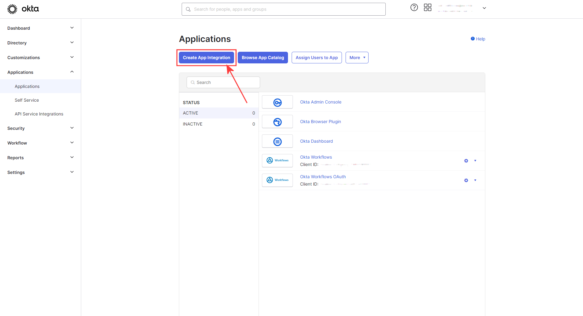Click the applications list Search field
The image size is (583, 316).
click(223, 82)
